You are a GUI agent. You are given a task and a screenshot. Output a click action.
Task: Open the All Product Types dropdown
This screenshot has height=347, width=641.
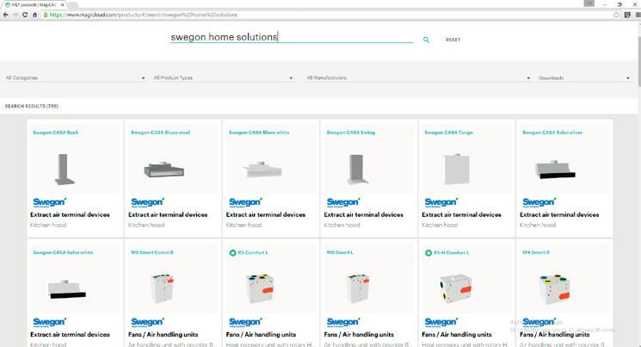click(223, 77)
